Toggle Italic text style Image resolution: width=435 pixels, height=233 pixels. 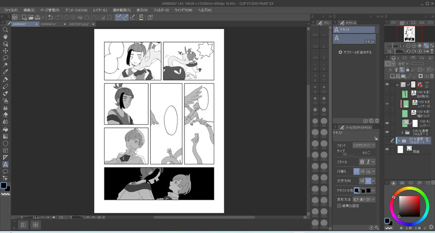click(368, 162)
